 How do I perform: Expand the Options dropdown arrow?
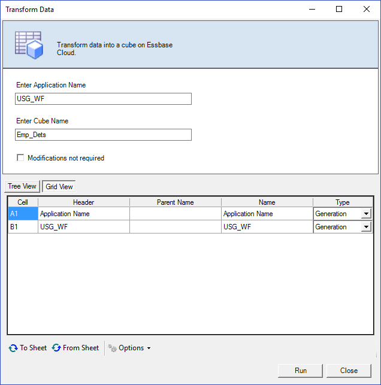tap(149, 348)
